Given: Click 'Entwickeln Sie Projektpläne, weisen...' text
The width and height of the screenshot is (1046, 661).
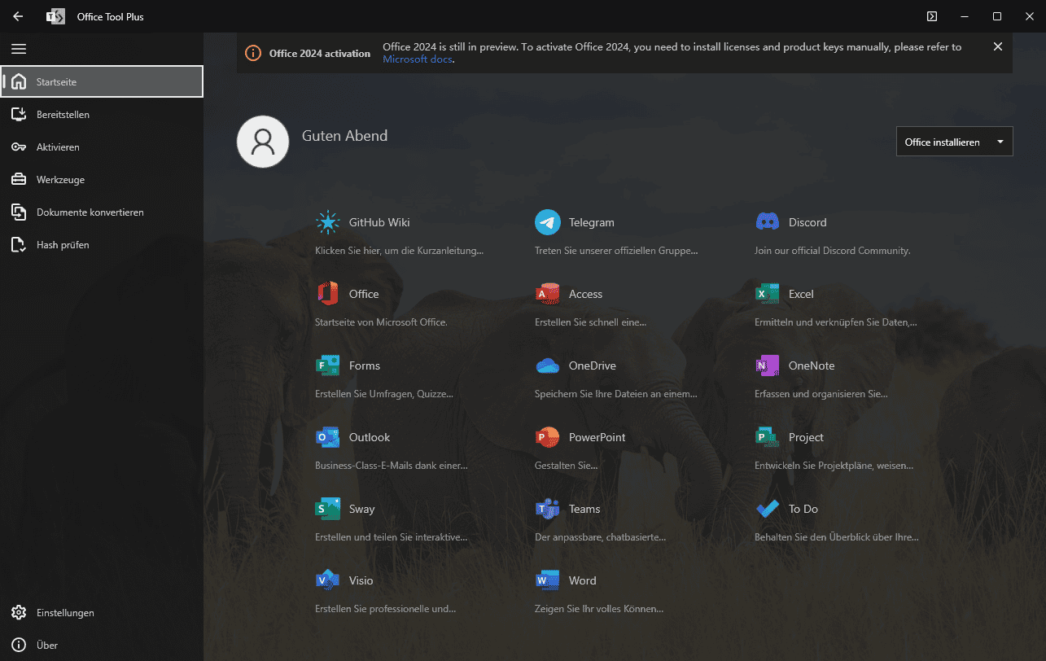Looking at the screenshot, I should (834, 465).
